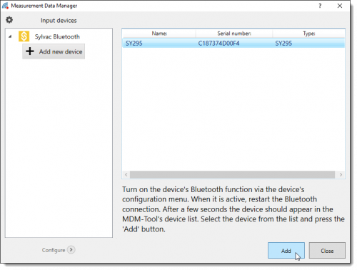Close the Measurement Data Manager window
Screen dimensions: 357x270
pyautogui.click(x=340, y=6)
